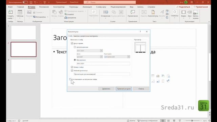This screenshot has width=217, height=122.
Task: Switch to the Анимация ribbon tab
Action: pos(87,7)
